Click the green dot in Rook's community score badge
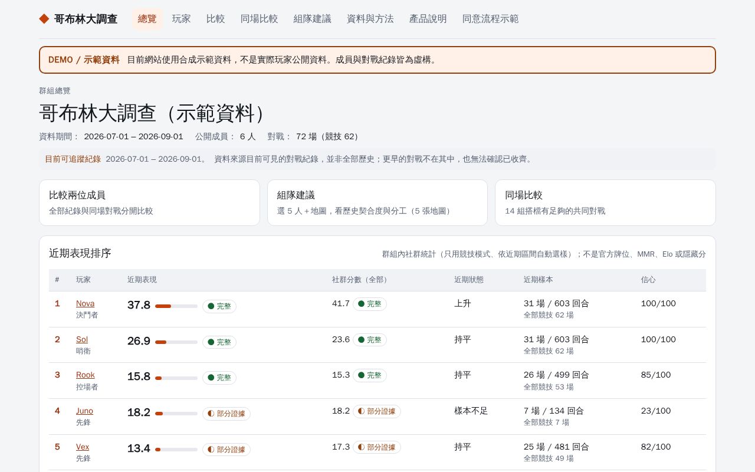This screenshot has height=472, width=755. click(362, 375)
